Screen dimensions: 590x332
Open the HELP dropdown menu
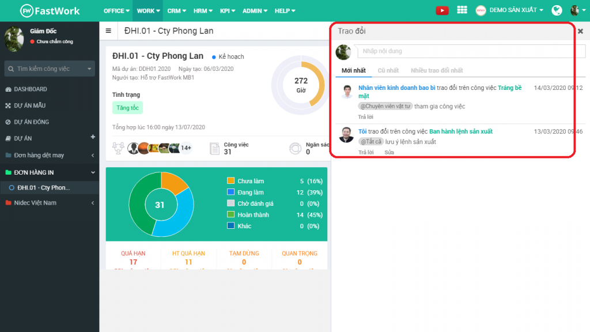click(285, 11)
